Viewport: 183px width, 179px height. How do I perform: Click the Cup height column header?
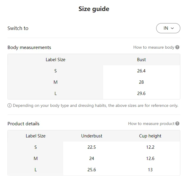pos(150,136)
